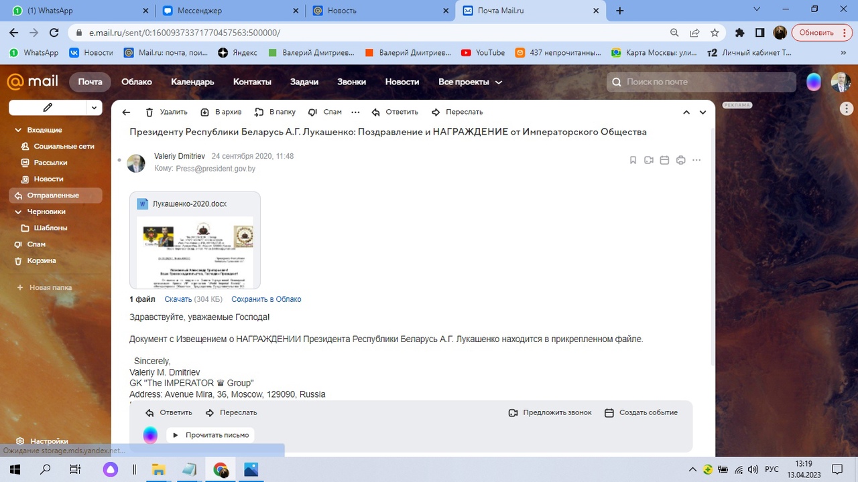
Task: Click the printer icon in email header
Action: click(x=681, y=160)
